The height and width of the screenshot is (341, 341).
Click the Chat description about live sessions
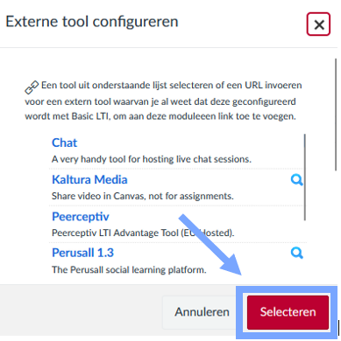pos(152,159)
